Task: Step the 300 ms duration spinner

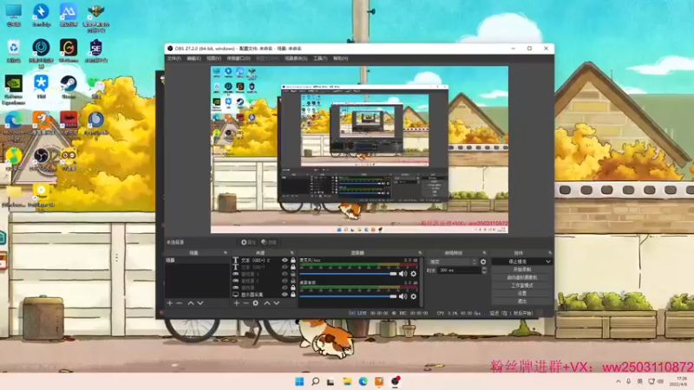Action: tap(484, 270)
